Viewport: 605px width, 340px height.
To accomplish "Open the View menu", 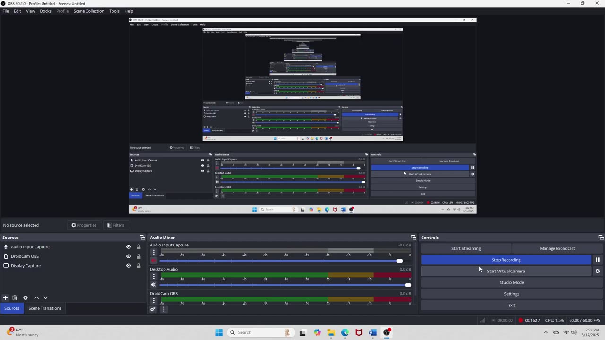I will [30, 11].
